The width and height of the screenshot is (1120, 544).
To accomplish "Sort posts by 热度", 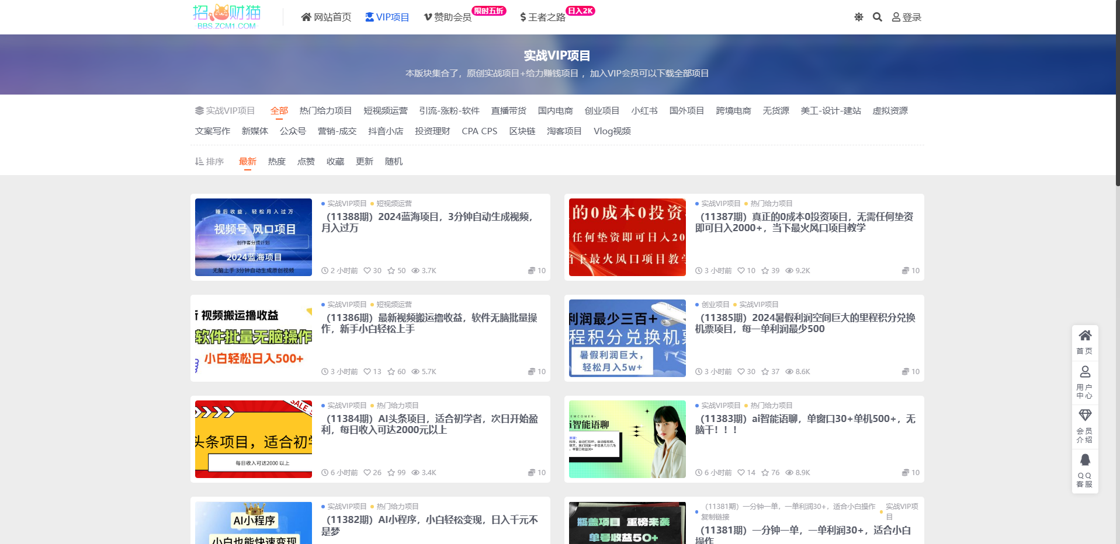I will pos(276,162).
